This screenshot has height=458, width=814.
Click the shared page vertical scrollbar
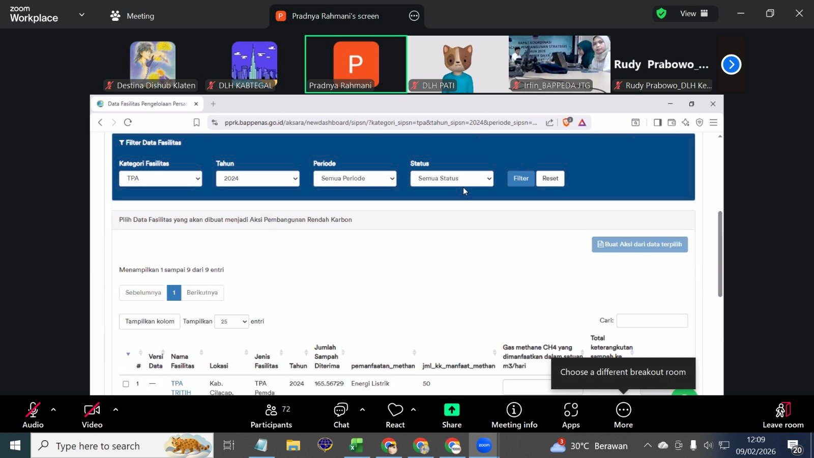720,253
